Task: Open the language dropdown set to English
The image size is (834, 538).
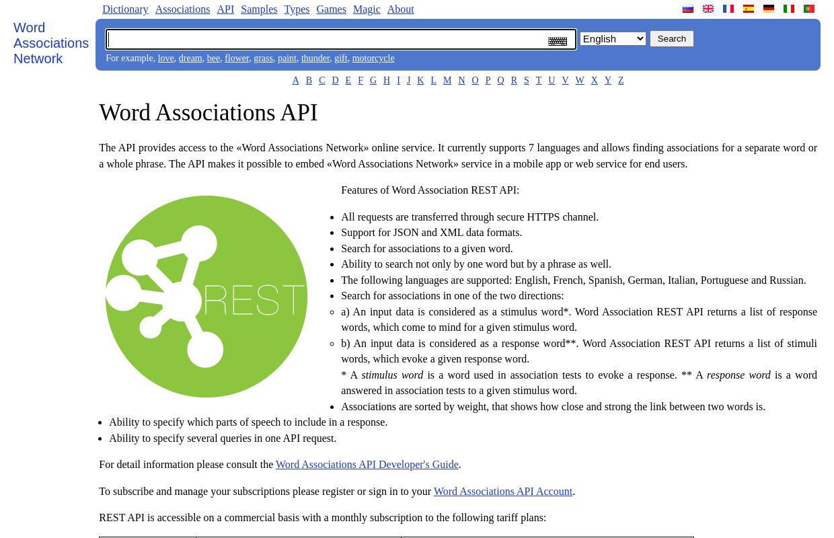Action: 613,39
